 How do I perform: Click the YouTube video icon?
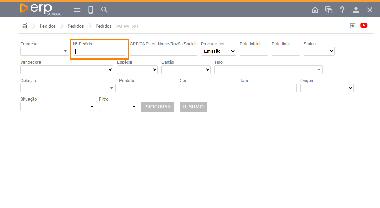364,26
